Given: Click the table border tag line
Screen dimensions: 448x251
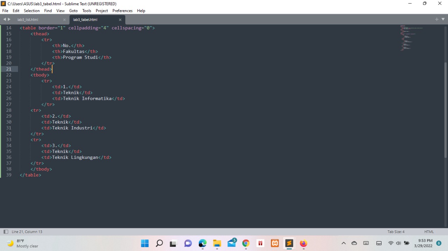Looking at the screenshot, I should pyautogui.click(x=87, y=28).
